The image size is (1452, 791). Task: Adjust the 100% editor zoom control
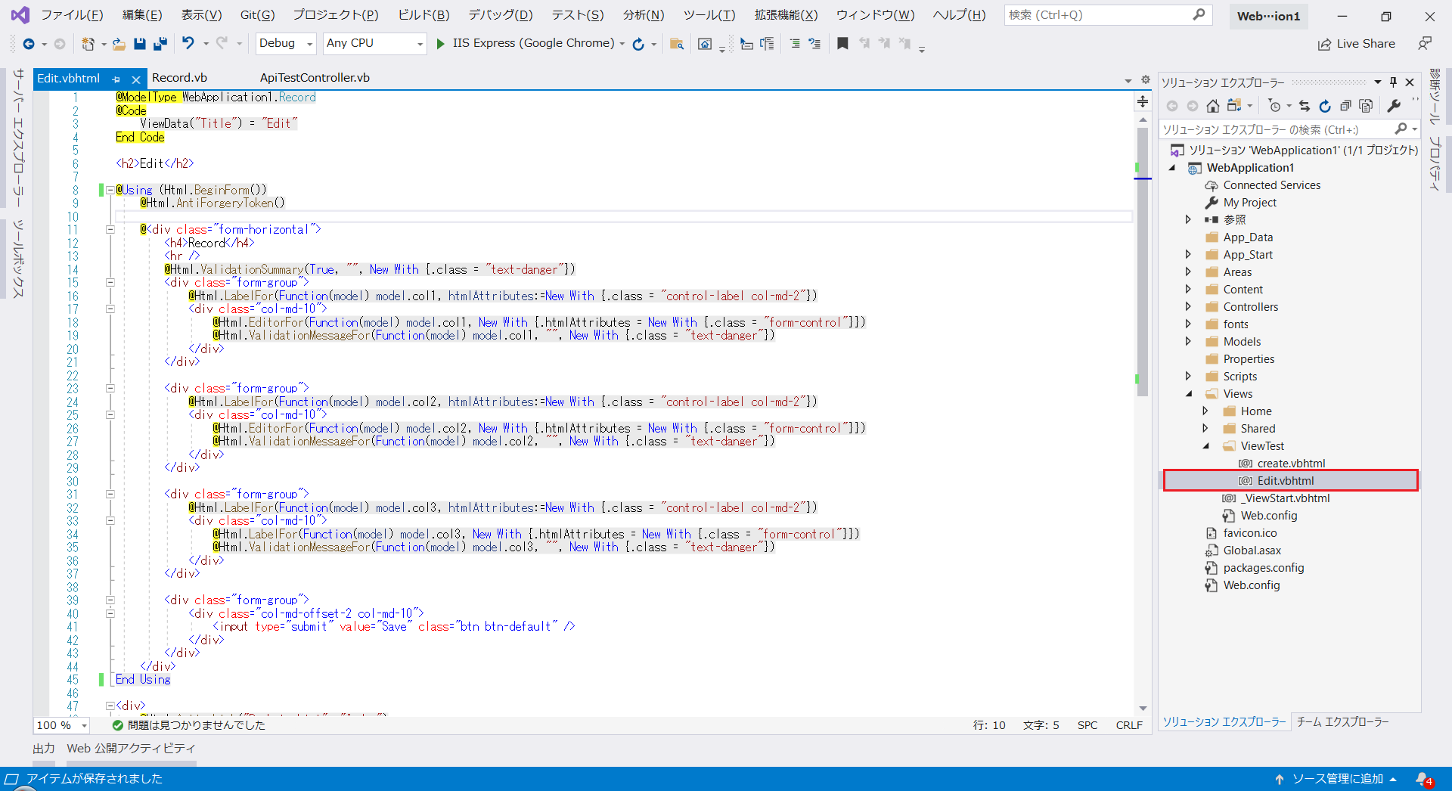[x=60, y=724]
